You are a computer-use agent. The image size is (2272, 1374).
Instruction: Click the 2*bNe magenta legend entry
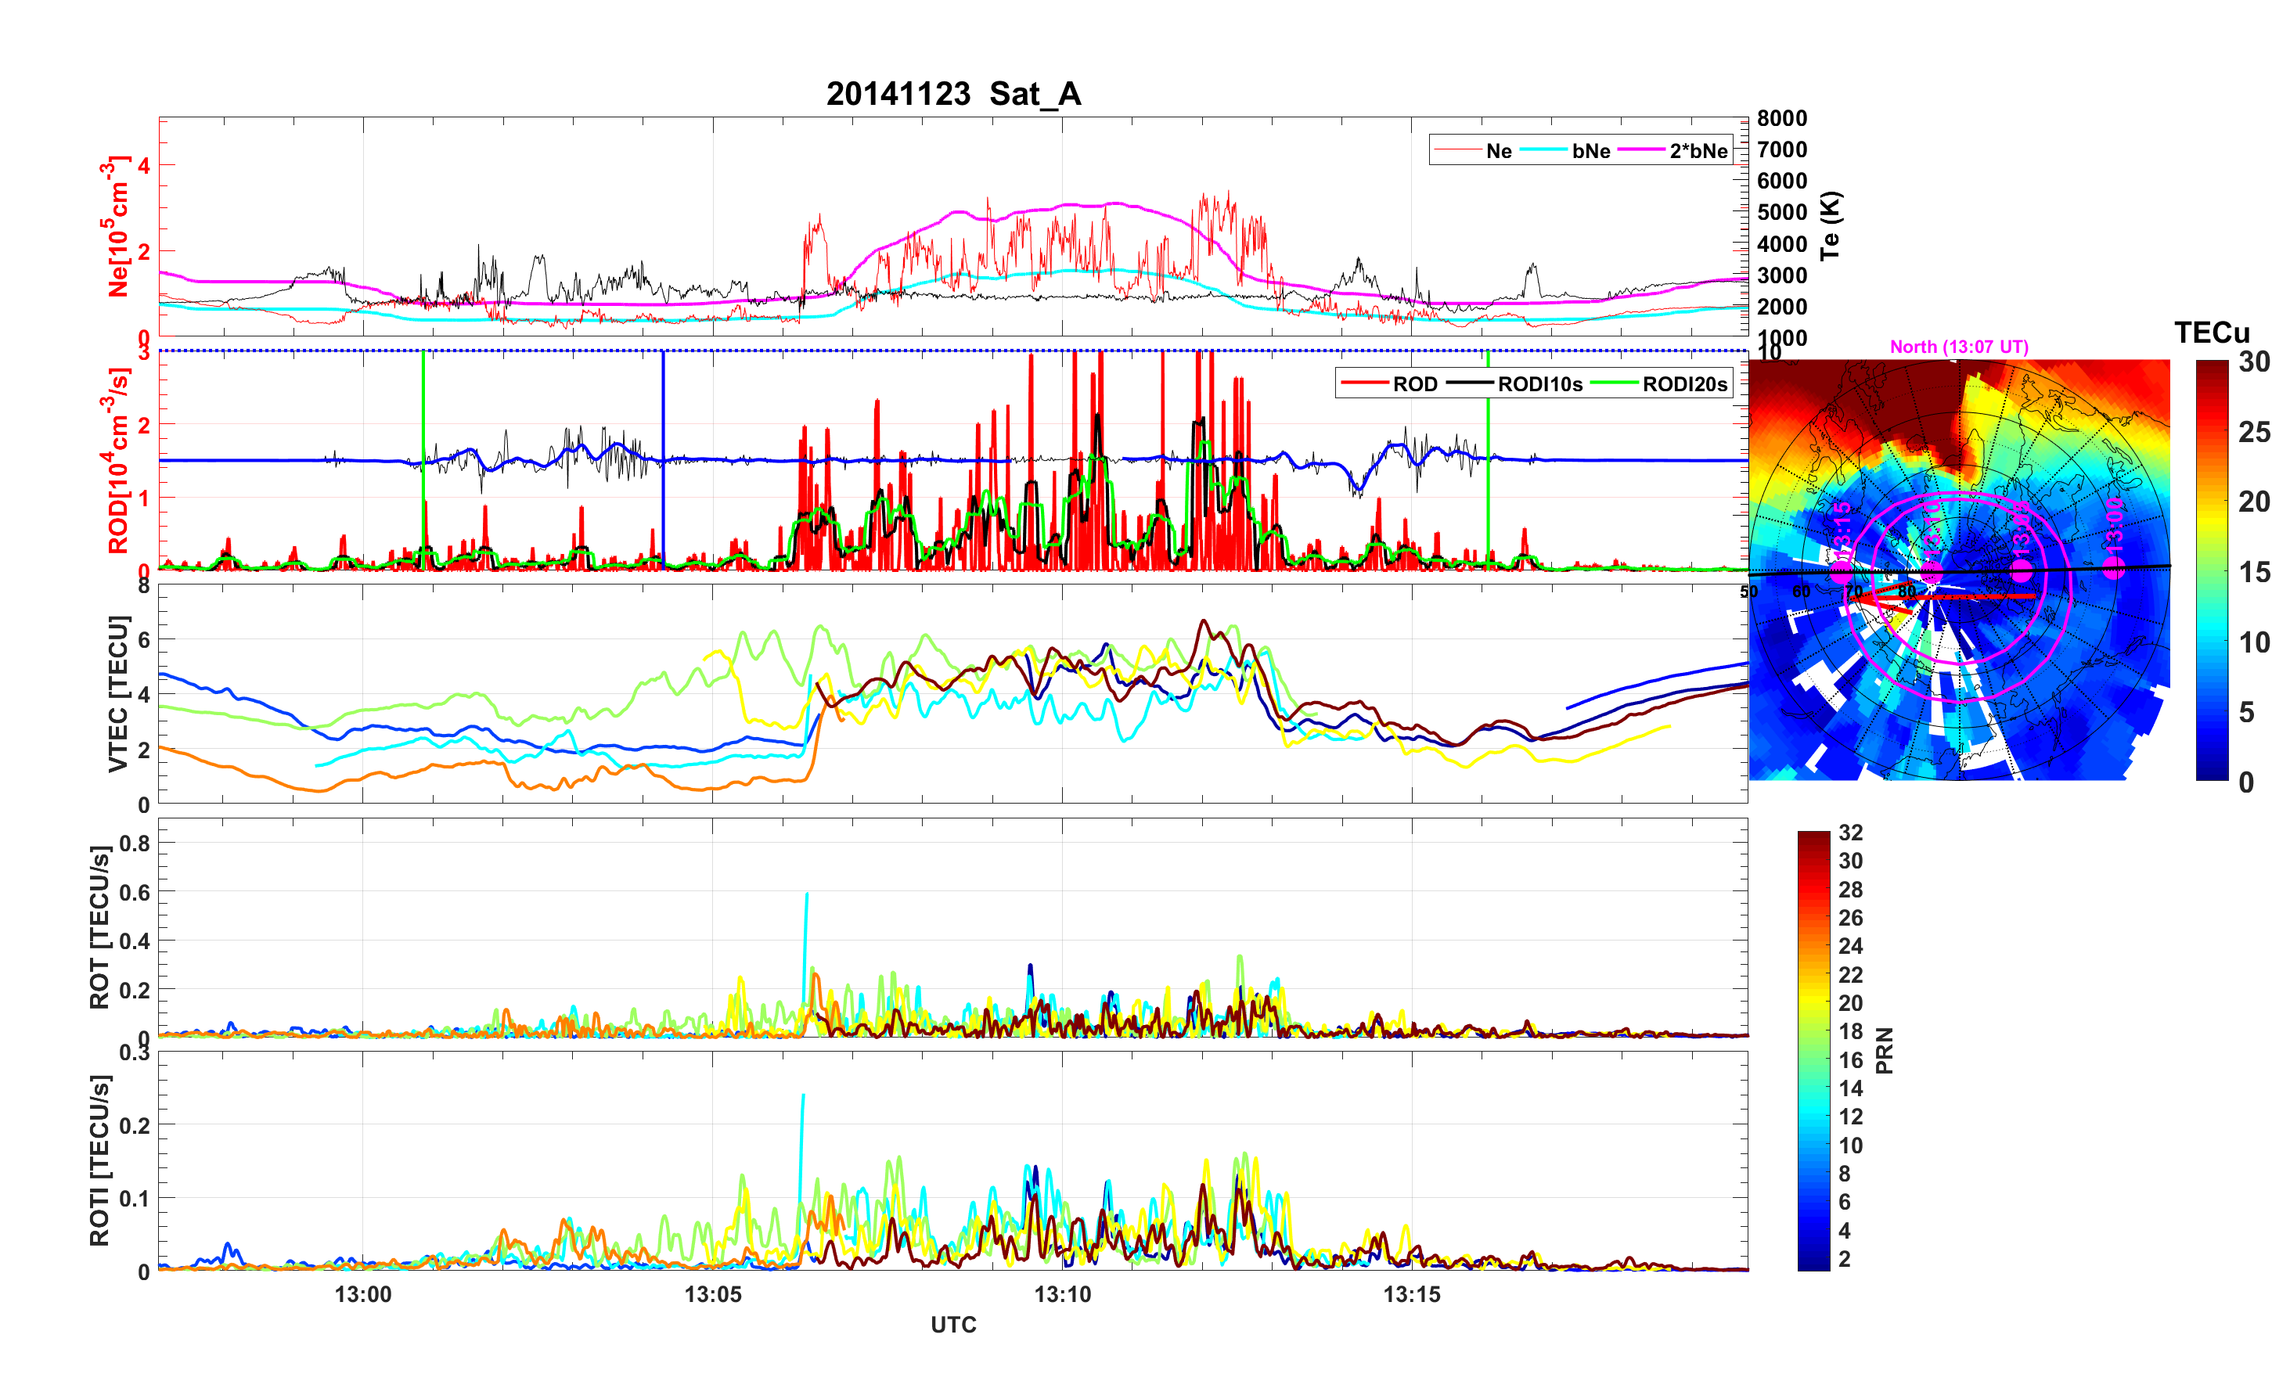[x=1698, y=151]
